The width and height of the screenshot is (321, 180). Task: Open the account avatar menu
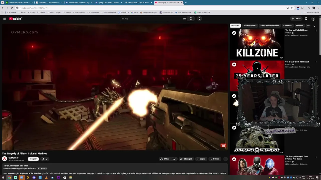tap(313, 18)
